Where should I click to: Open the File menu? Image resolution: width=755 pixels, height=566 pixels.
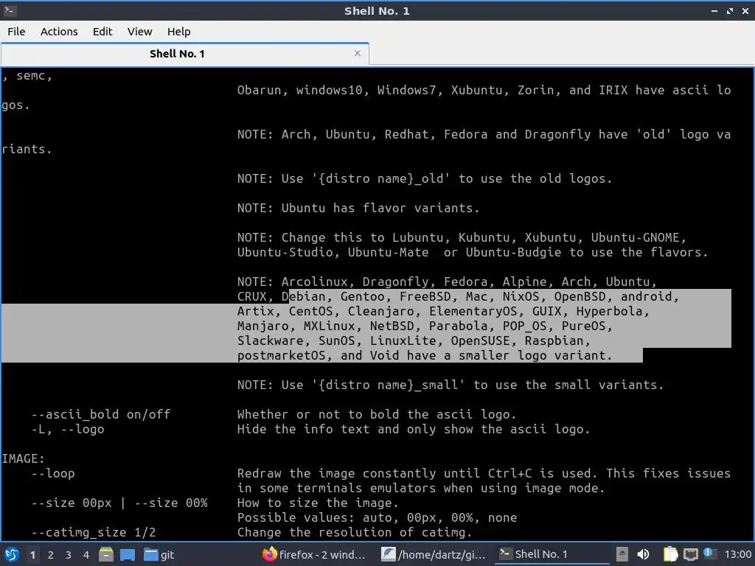tap(16, 32)
